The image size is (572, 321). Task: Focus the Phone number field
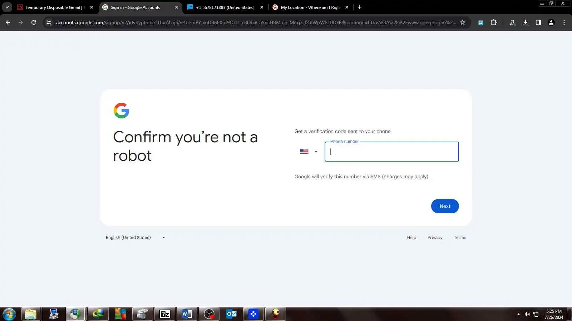tap(391, 152)
